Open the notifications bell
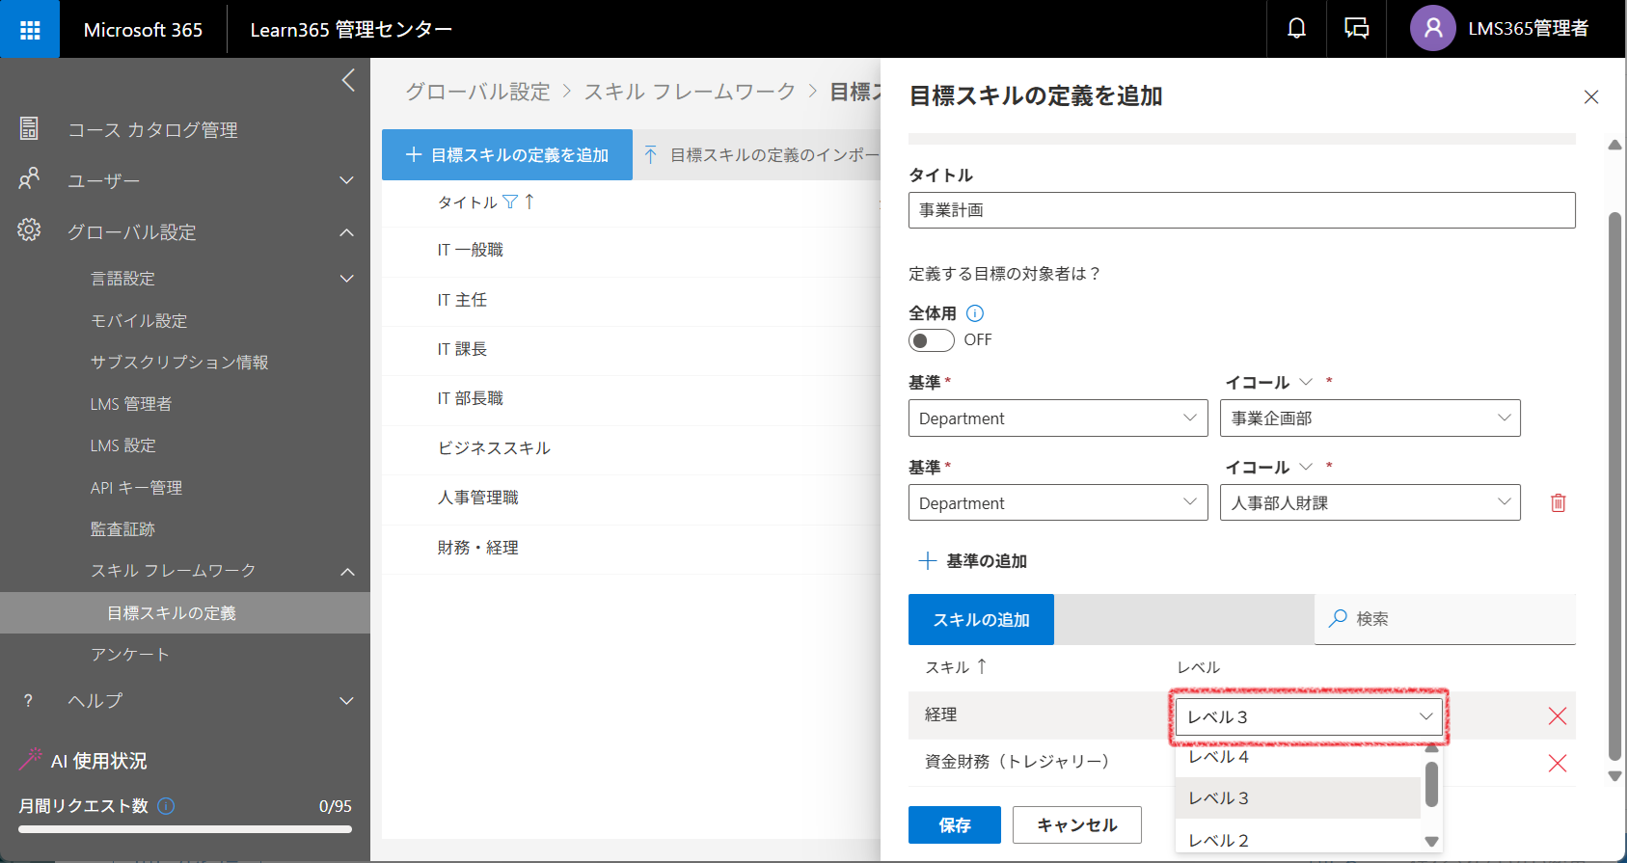The width and height of the screenshot is (1627, 863). click(1297, 29)
